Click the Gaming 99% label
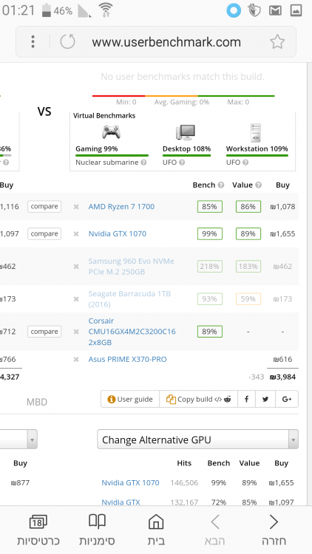The height and width of the screenshot is (554, 312). 97,148
